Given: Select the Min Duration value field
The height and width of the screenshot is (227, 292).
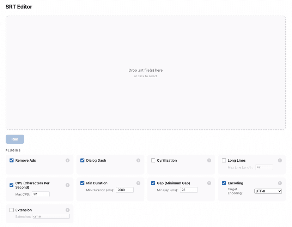Looking at the screenshot, I should [124, 190].
